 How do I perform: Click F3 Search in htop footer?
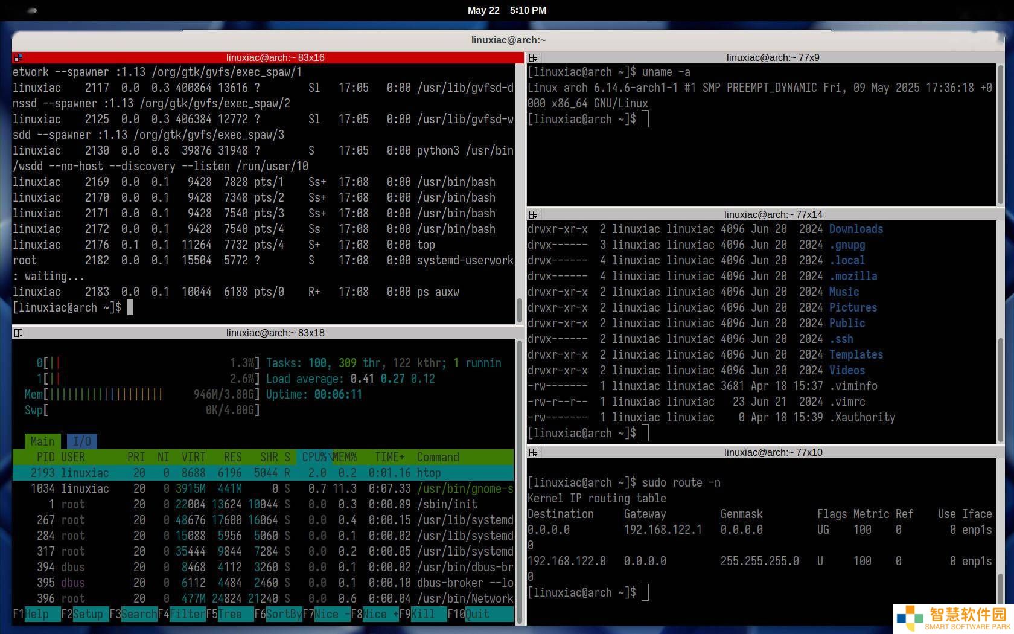(133, 614)
